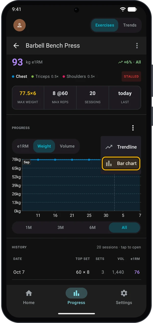Click the VOL value 1,440
This screenshot has width=153, height=323.
point(118,272)
